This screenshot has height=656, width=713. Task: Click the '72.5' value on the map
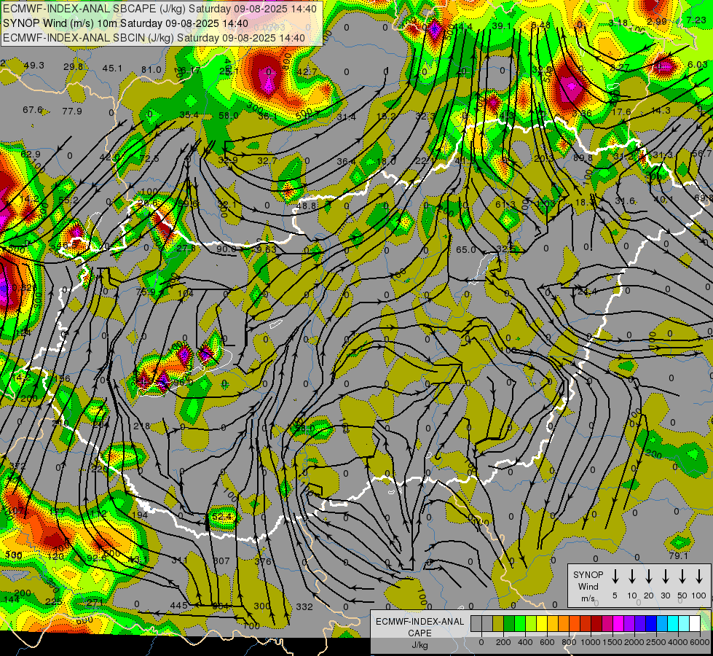pos(149,158)
